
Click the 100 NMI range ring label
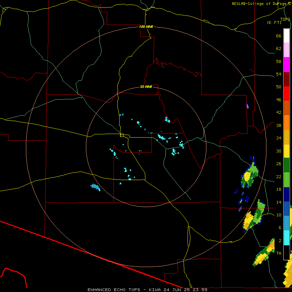(146, 27)
